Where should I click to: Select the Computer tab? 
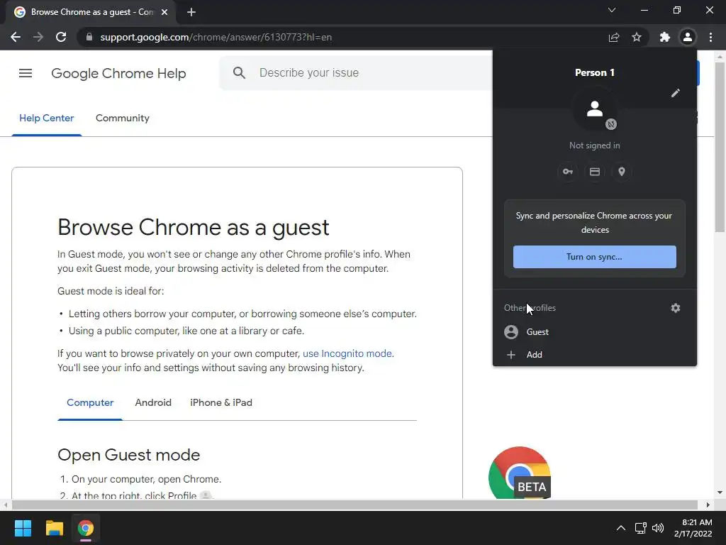coord(90,402)
